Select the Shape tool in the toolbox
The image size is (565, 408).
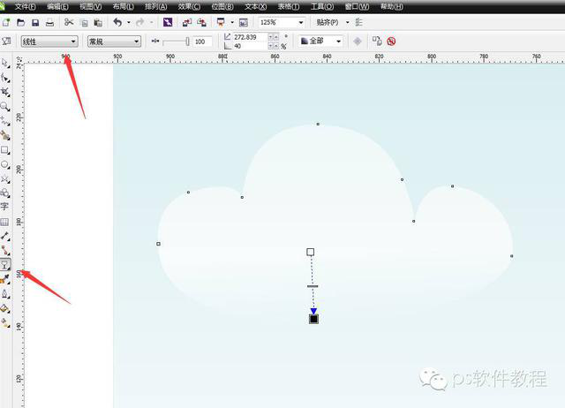[5, 78]
